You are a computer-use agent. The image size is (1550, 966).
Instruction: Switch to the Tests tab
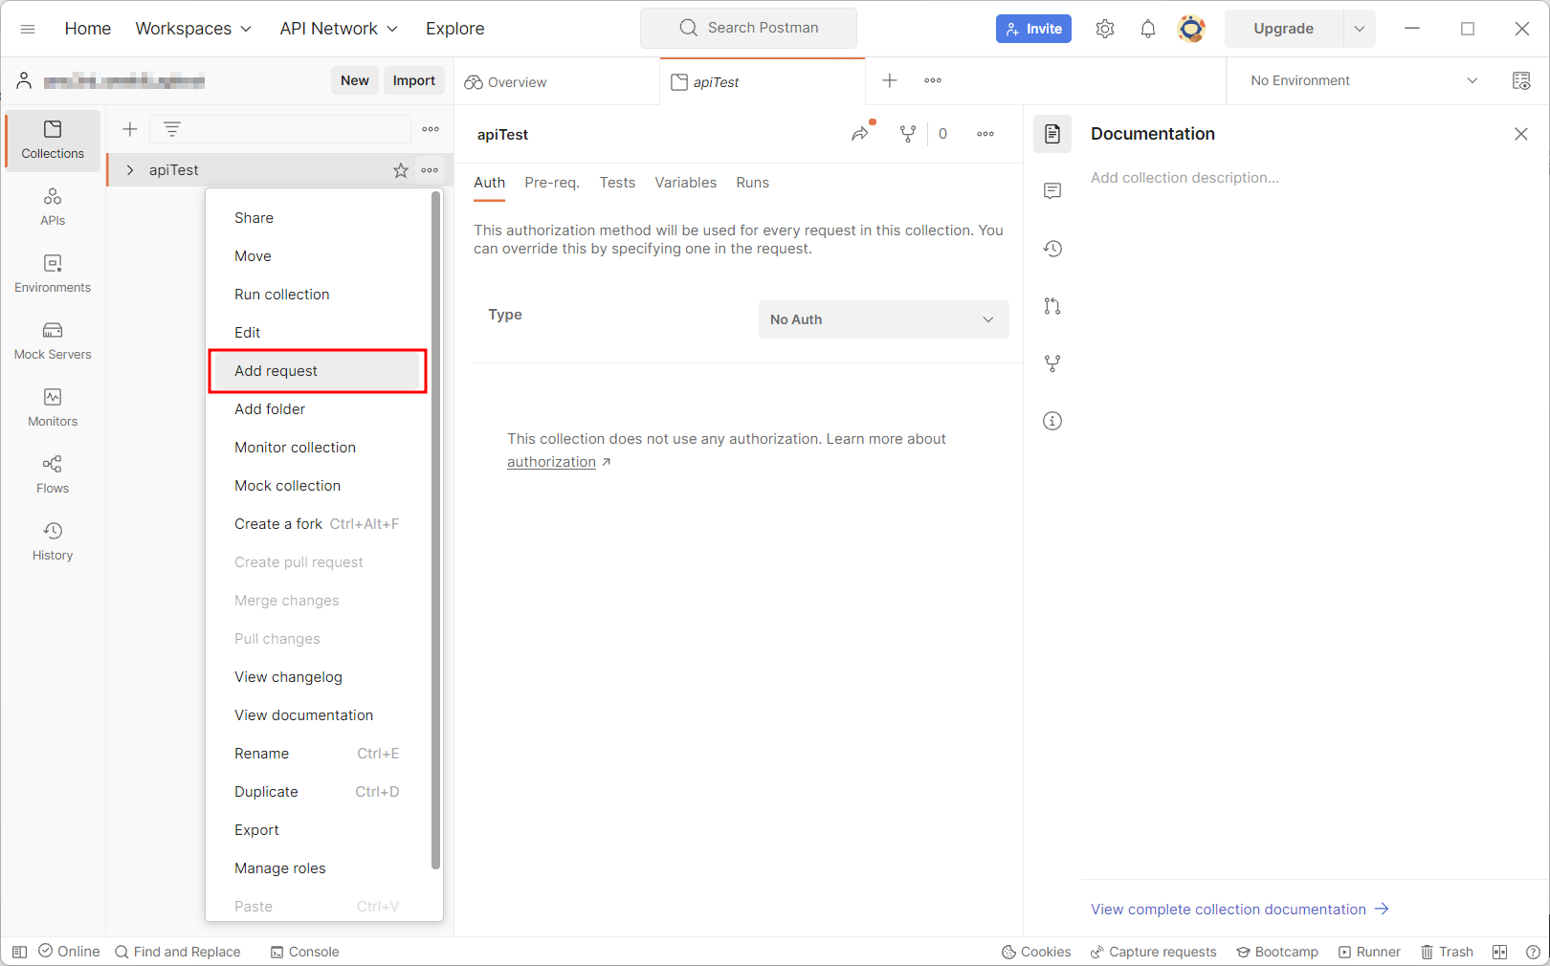point(617,183)
